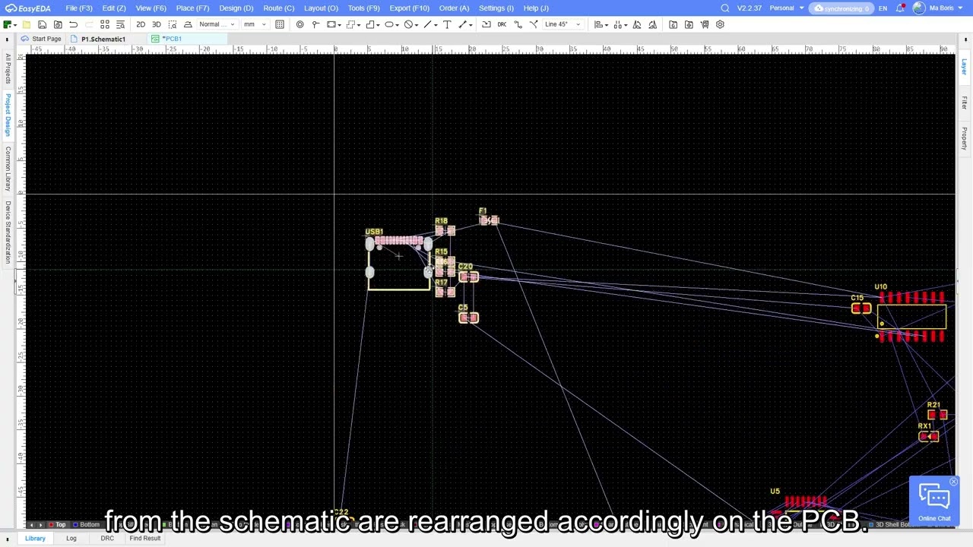
Task: Open the Normal mode dropdown
Action: coord(217,24)
